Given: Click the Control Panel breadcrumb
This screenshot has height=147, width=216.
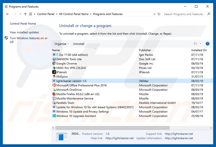Looking at the screenshot, I should (46, 14).
